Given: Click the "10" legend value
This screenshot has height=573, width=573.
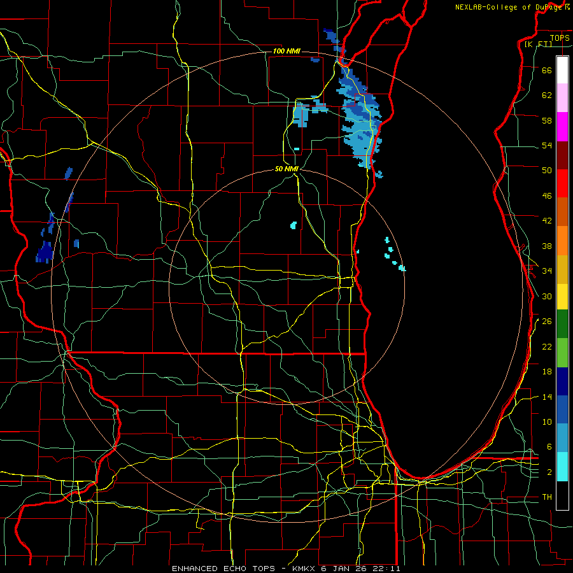Looking at the screenshot, I should [x=547, y=421].
